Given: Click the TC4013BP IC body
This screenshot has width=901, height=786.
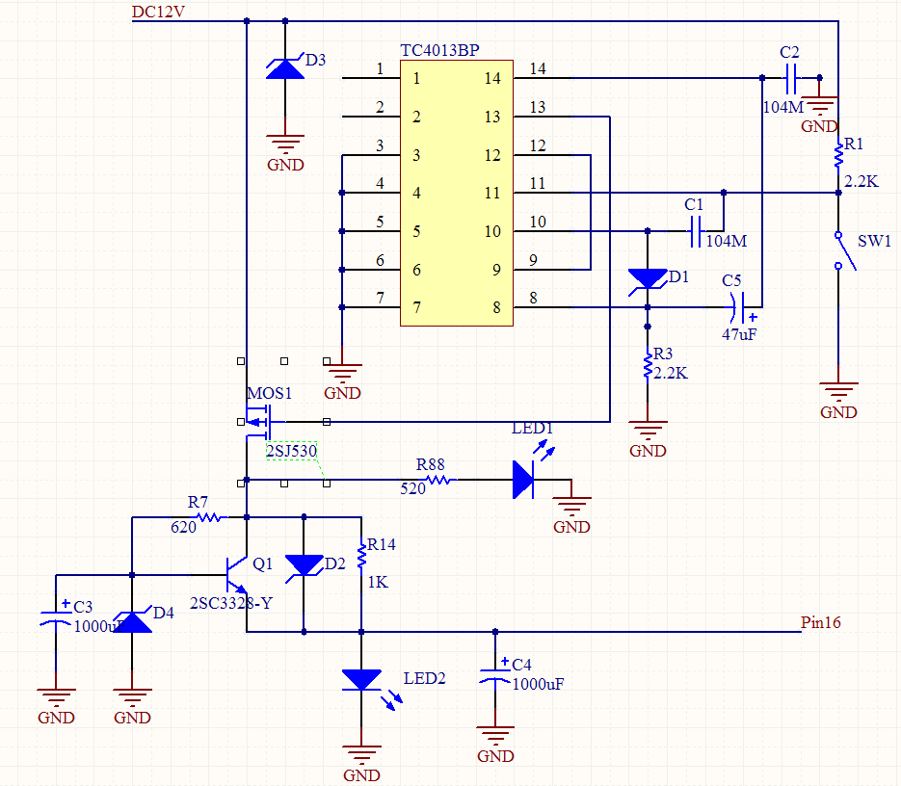Looking at the screenshot, I should (x=456, y=193).
